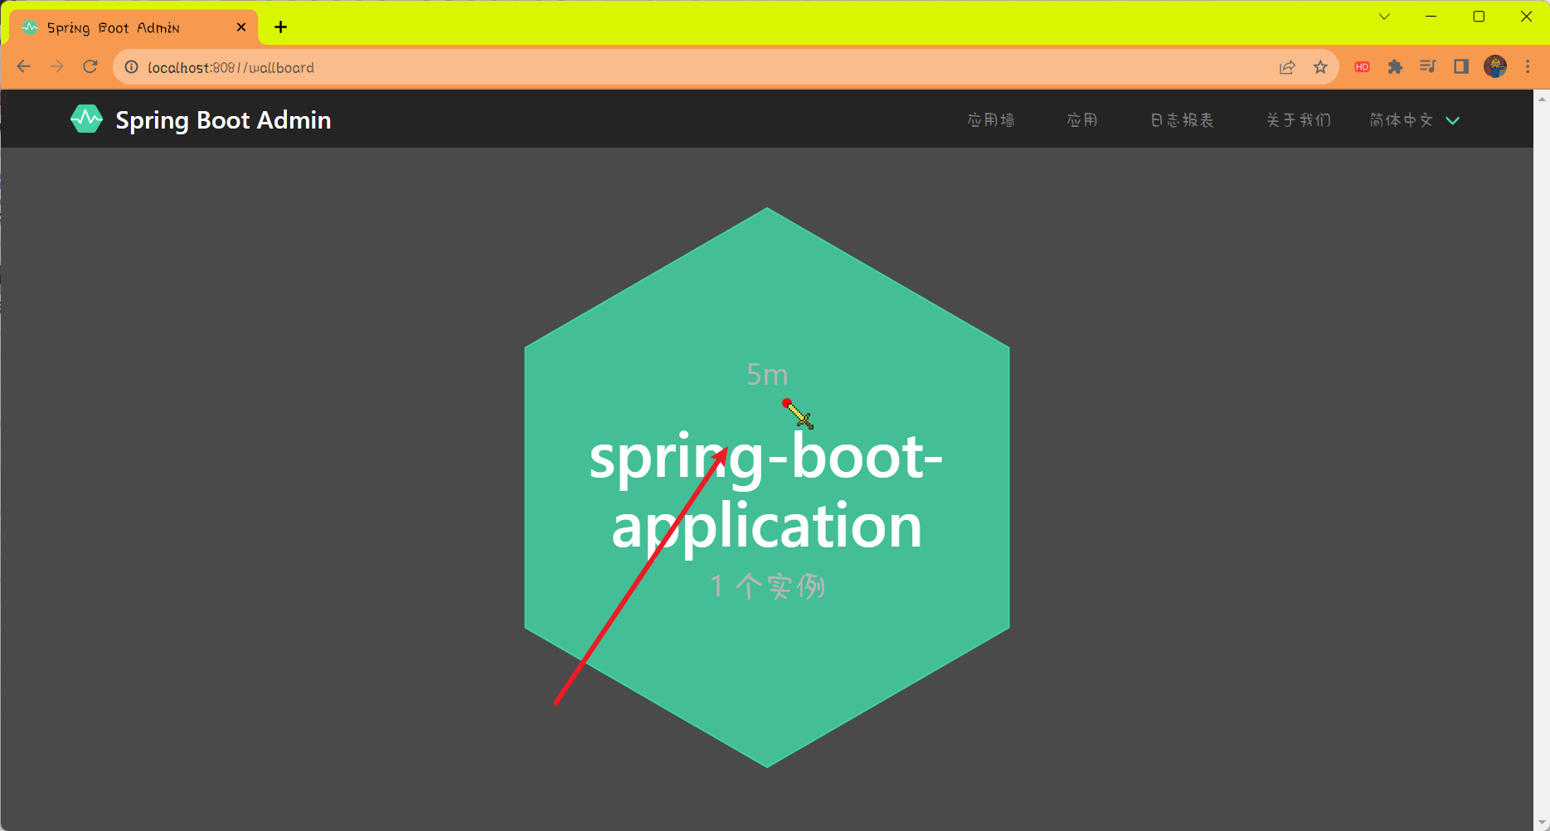
Task: Click the 1 个实例 instance count text
Action: coord(767,586)
